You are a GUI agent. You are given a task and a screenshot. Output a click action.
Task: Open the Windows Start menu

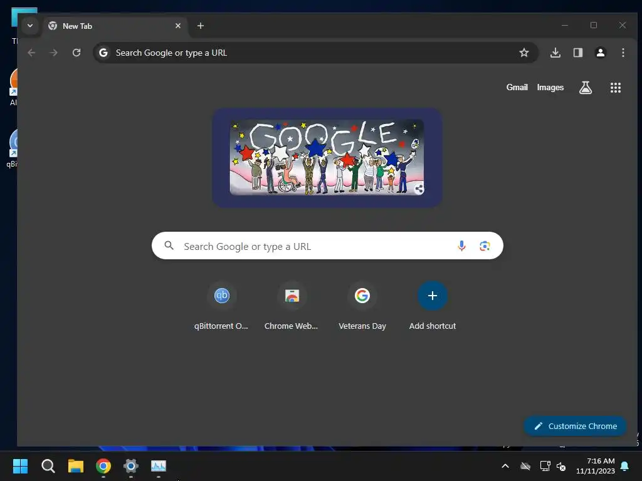[20, 466]
